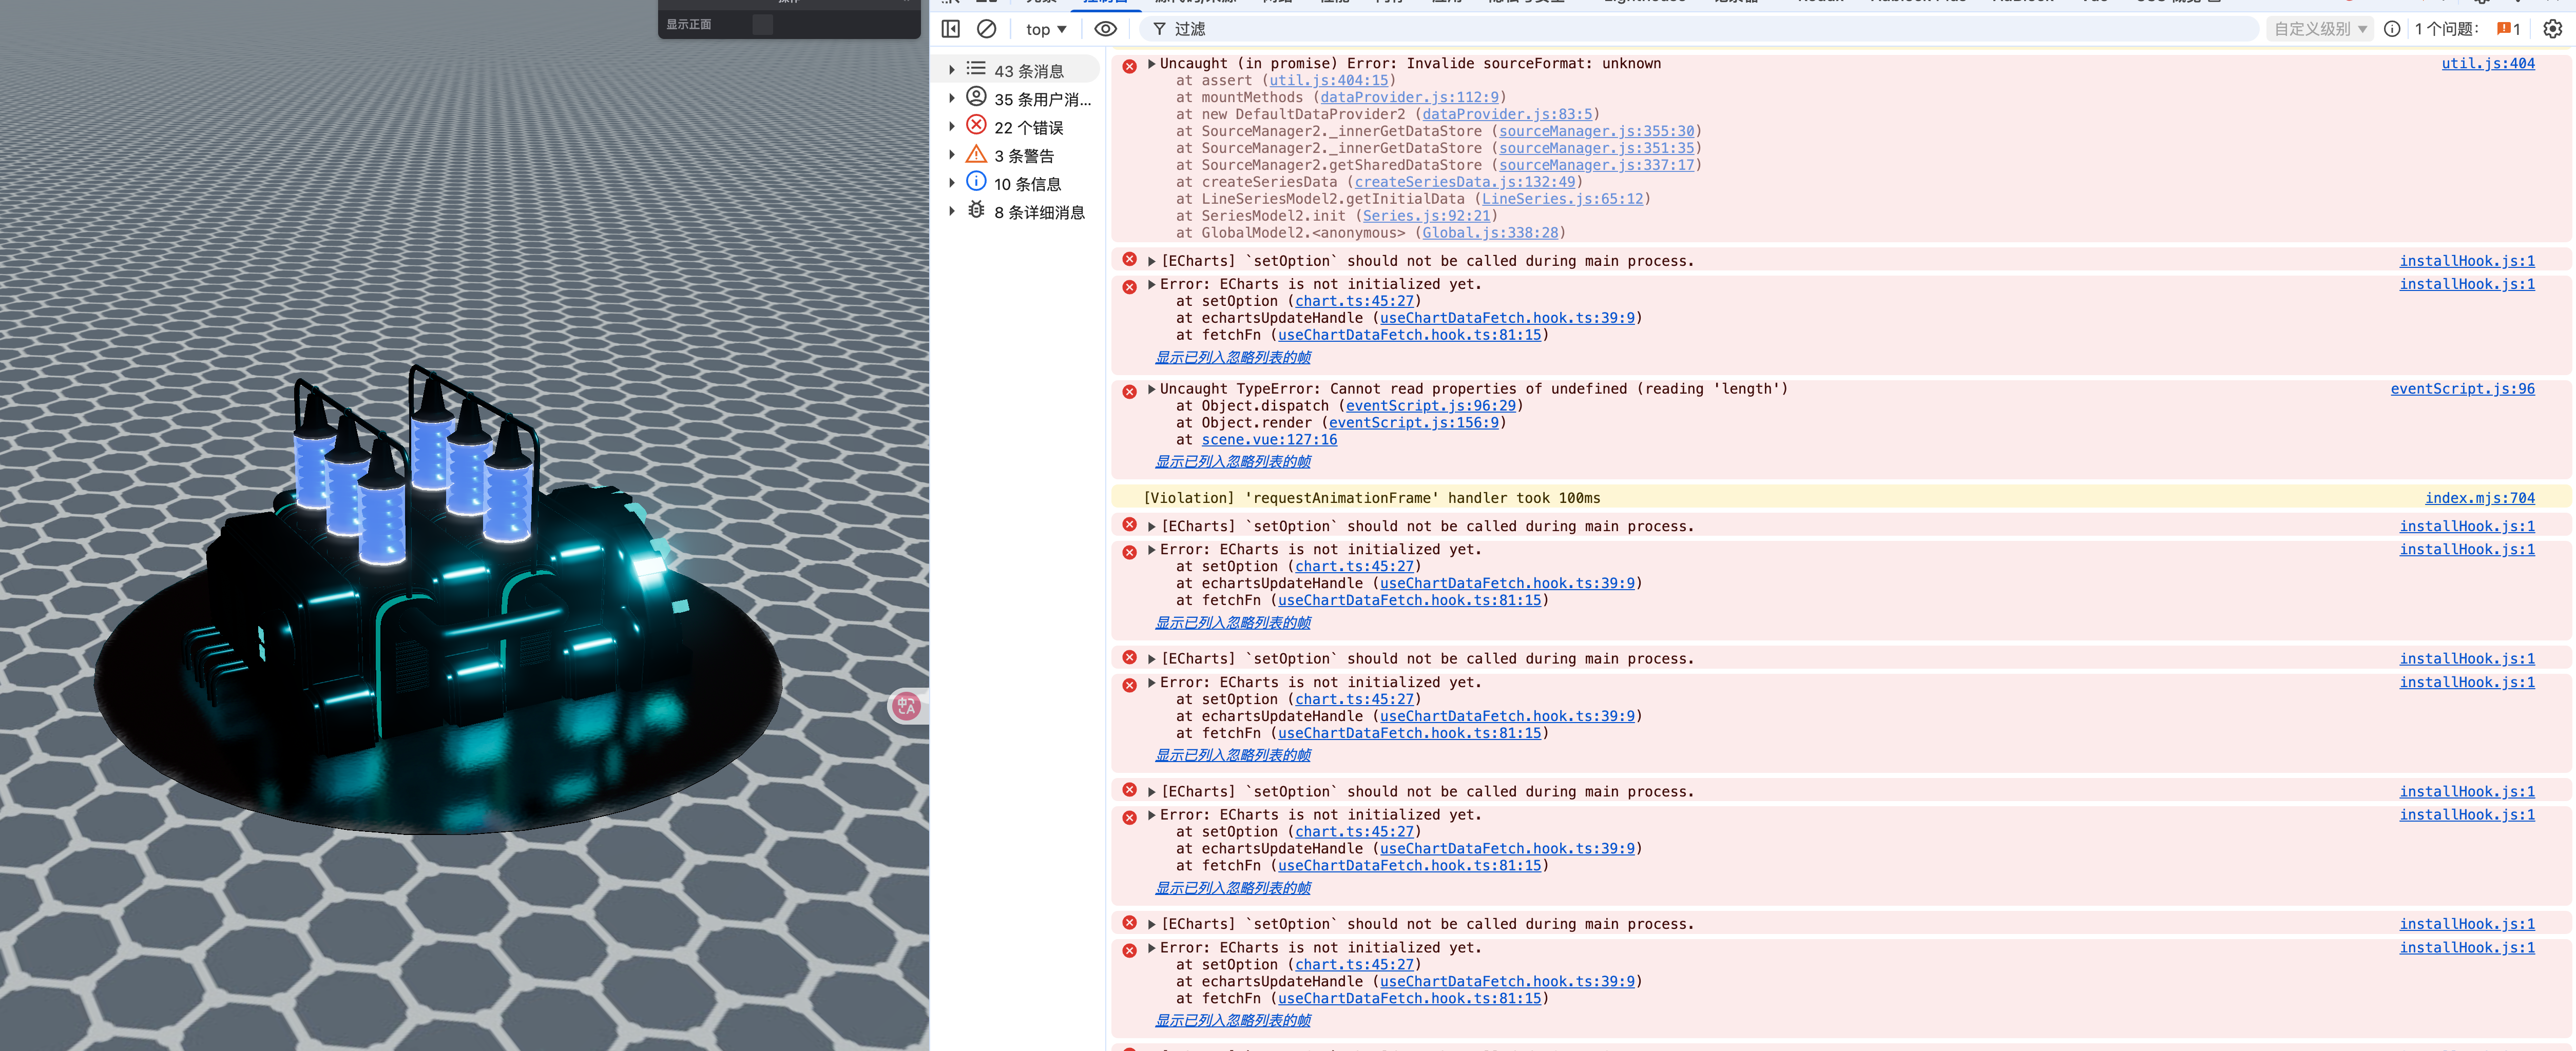
Task: Click the issues info circle icon
Action: [x=2391, y=29]
